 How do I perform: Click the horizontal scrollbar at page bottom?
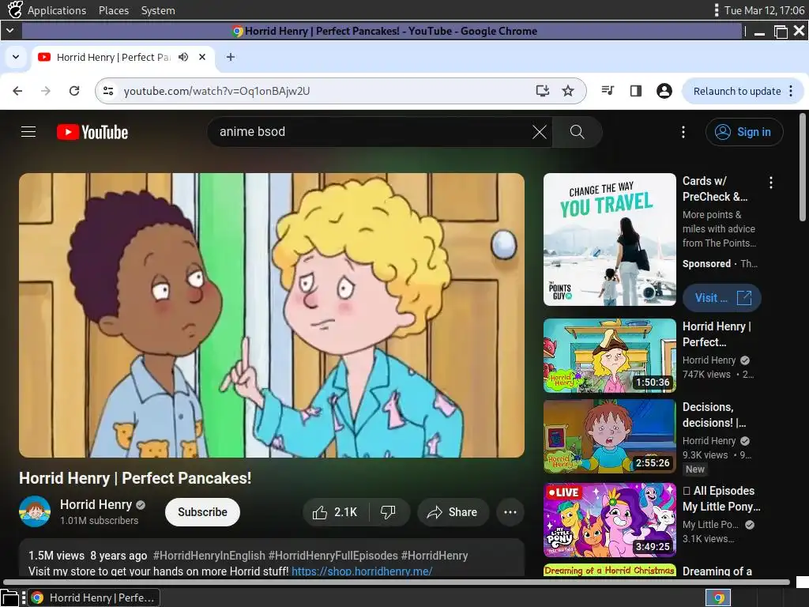[x=397, y=582]
